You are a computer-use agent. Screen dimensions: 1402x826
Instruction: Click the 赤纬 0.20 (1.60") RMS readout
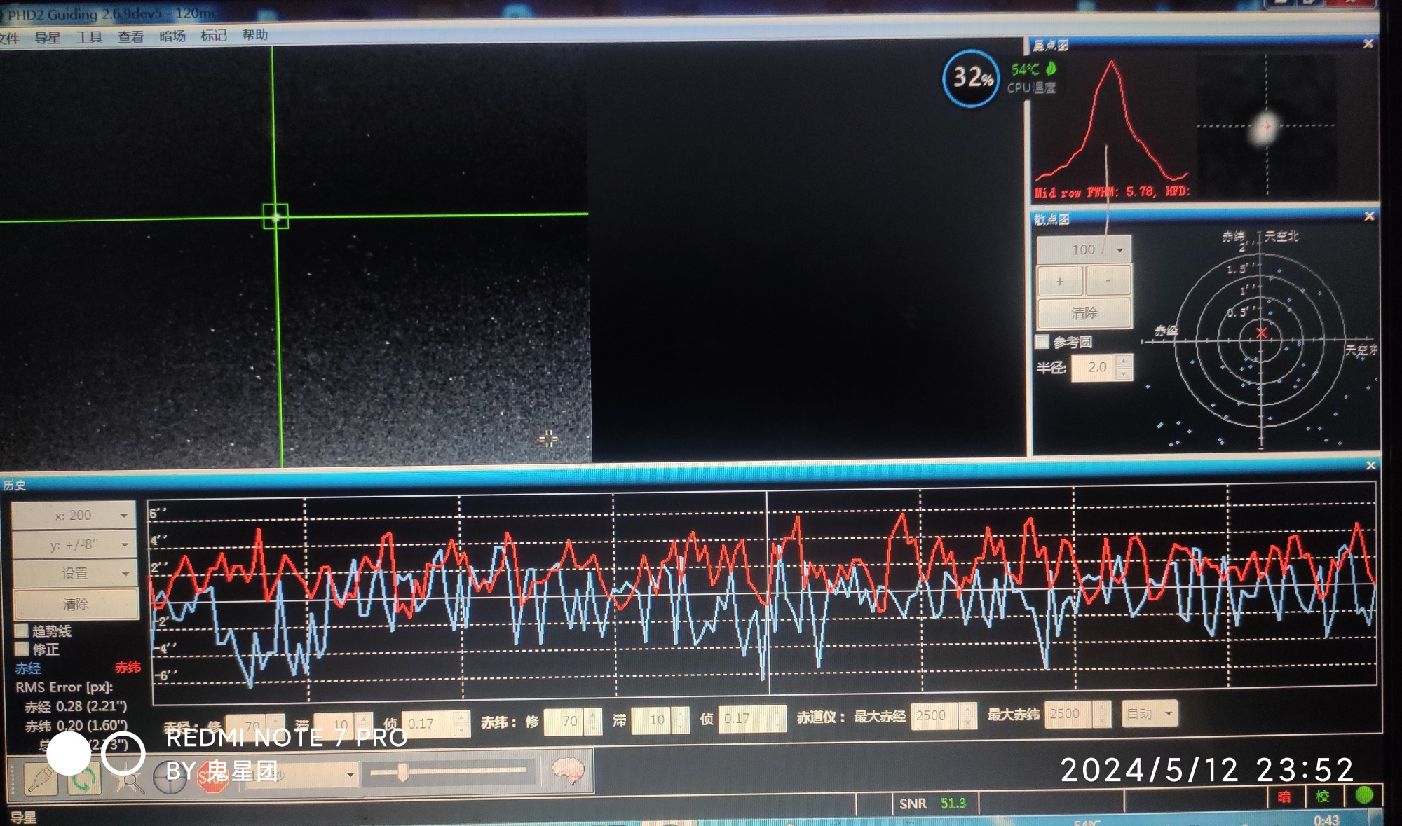[76, 725]
